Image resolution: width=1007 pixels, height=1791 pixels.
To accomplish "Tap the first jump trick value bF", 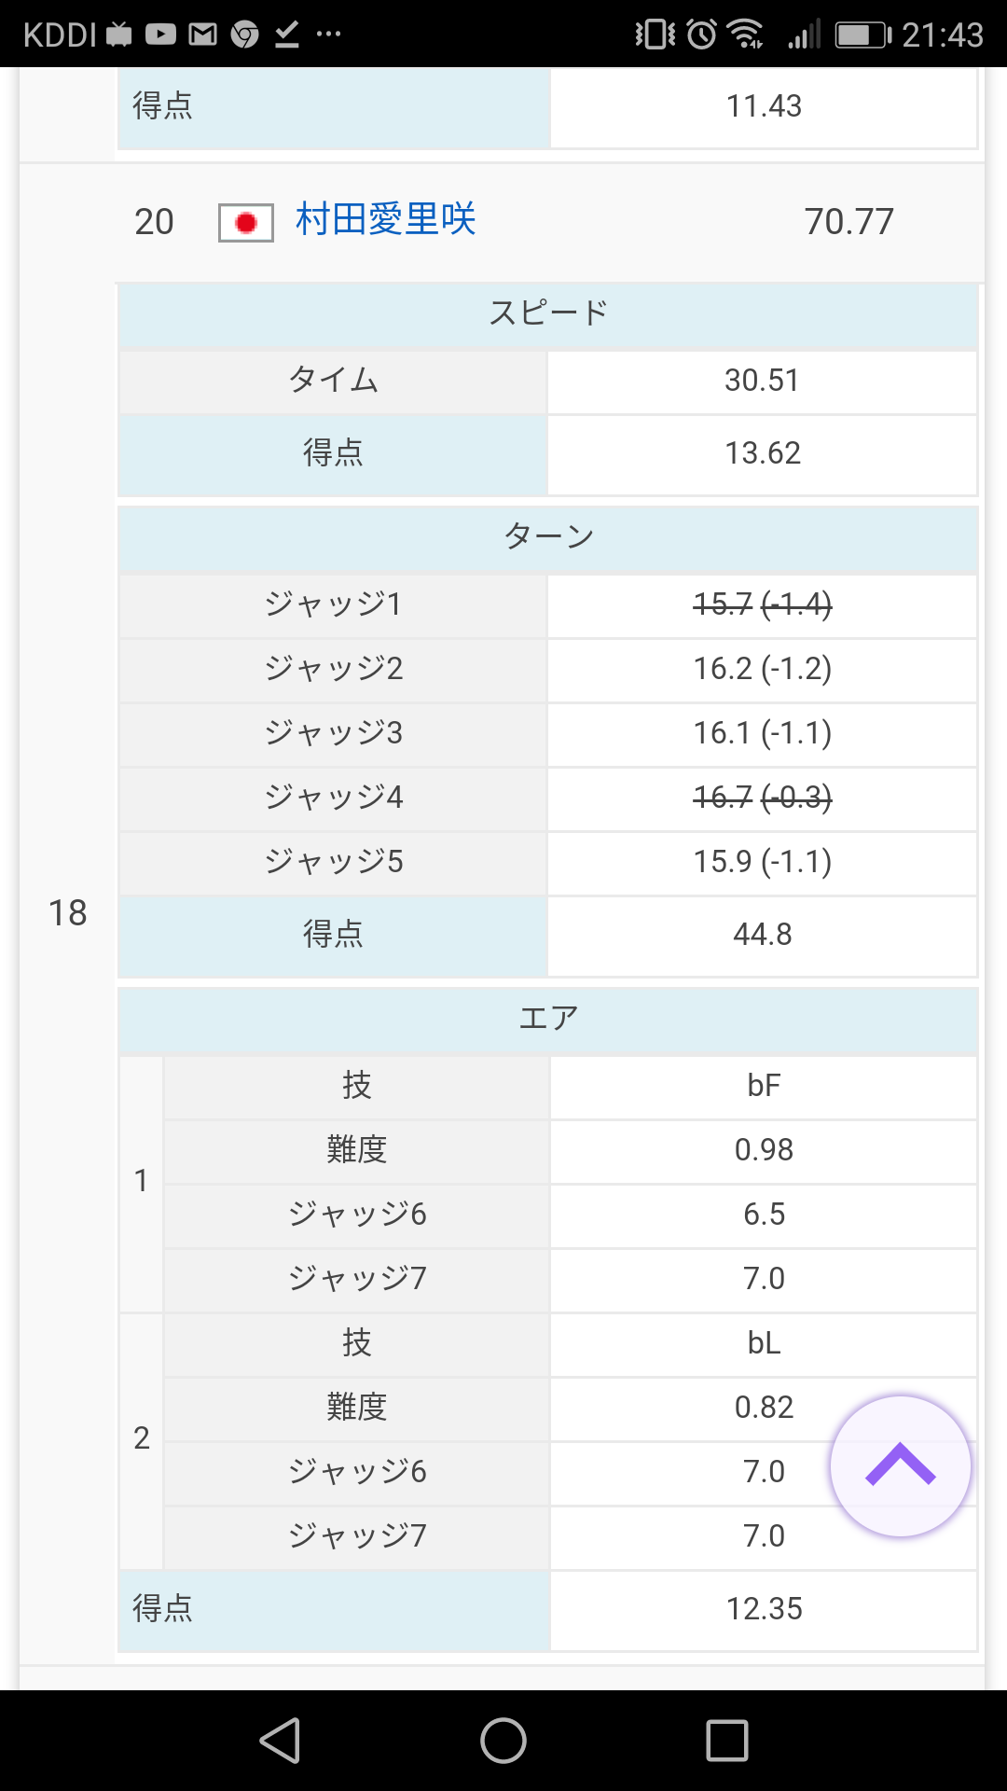I will (764, 1086).
